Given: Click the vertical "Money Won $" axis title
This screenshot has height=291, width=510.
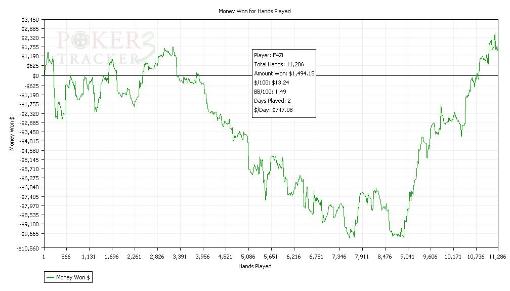Looking at the screenshot, I should 12,133.
